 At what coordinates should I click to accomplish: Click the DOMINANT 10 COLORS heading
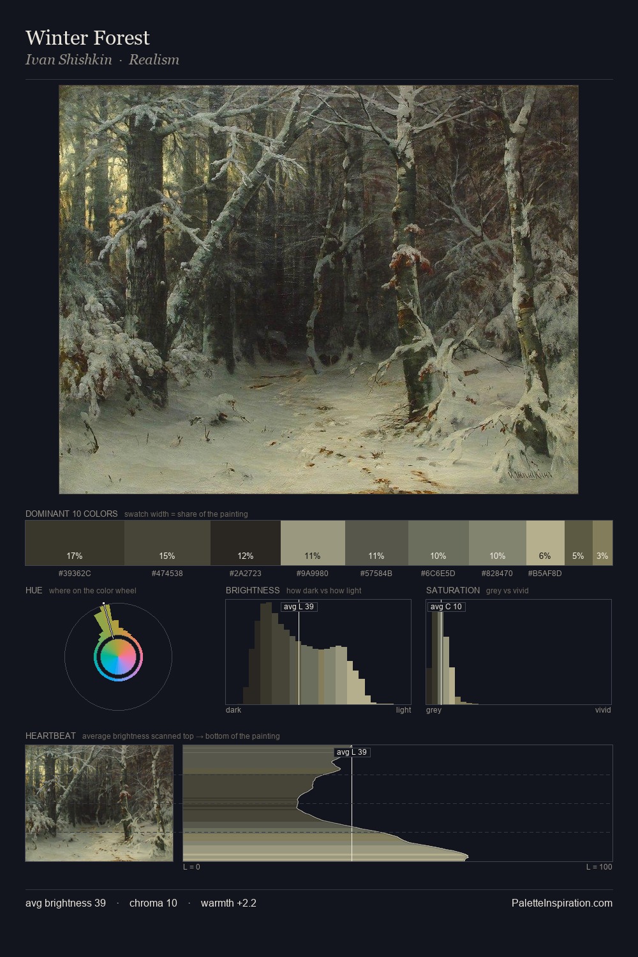(71, 514)
